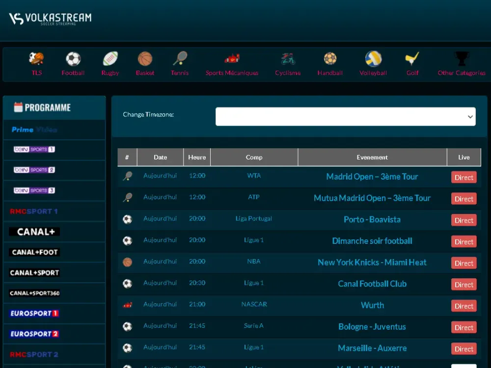491x368 pixels.
Task: Click the race car icon in NASCAR row
Action: pos(128,305)
